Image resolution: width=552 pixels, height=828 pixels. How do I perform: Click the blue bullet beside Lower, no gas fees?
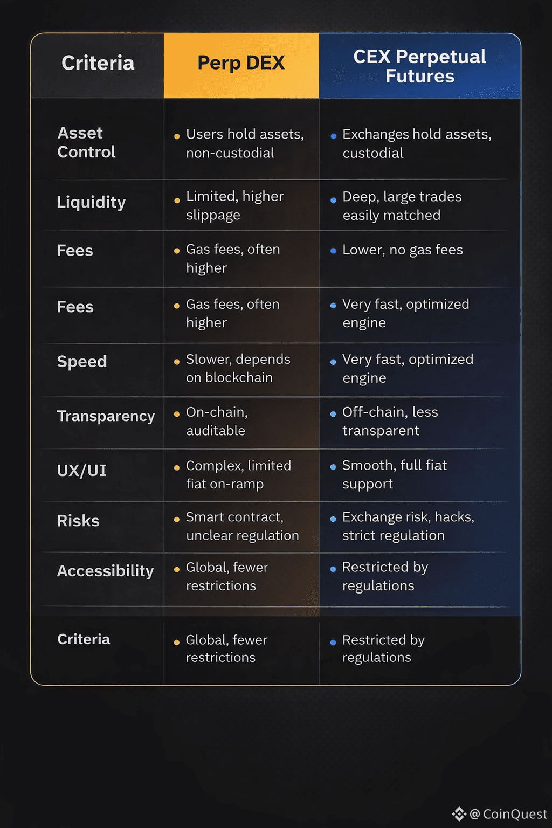coord(333,251)
